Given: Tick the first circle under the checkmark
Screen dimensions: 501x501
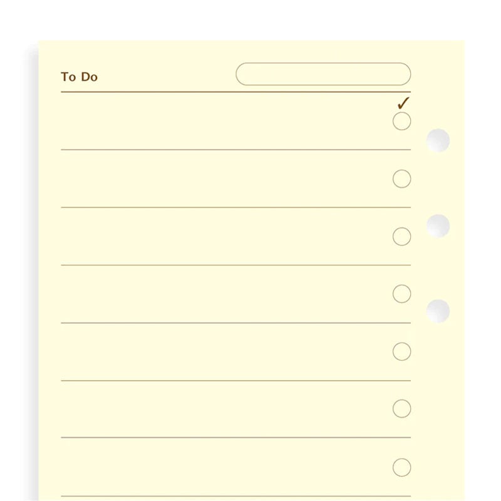Looking at the screenshot, I should click(401, 121).
